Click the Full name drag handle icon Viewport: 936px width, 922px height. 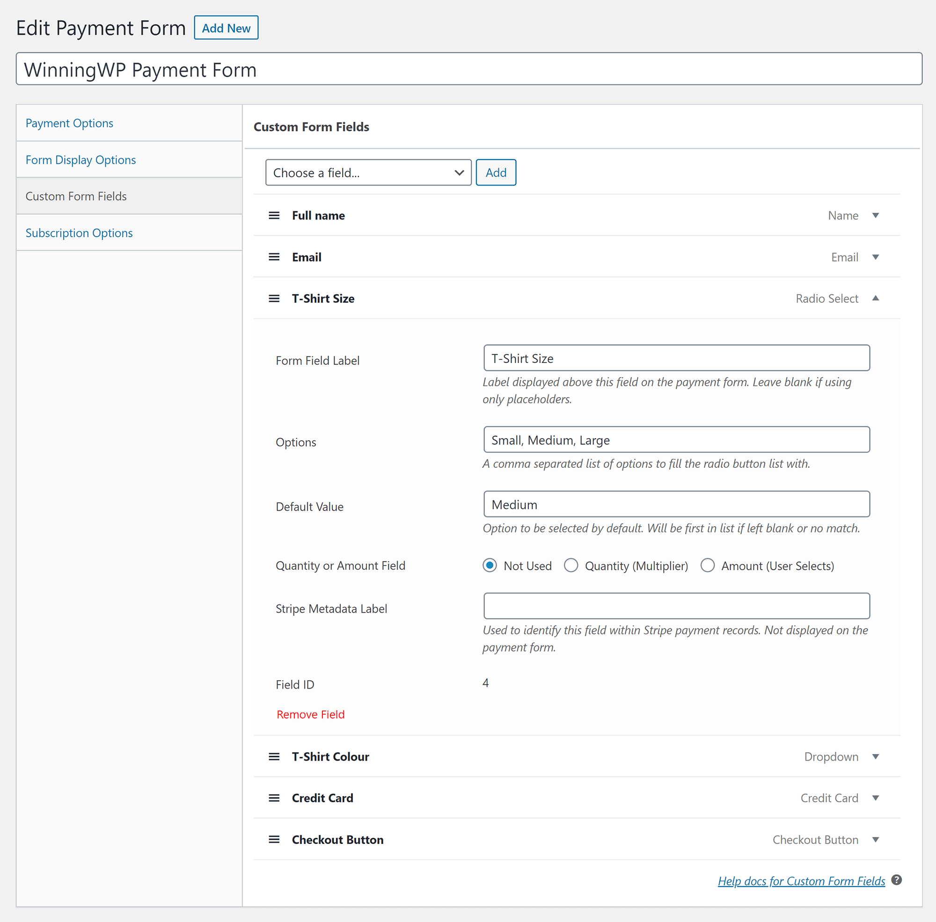(274, 215)
